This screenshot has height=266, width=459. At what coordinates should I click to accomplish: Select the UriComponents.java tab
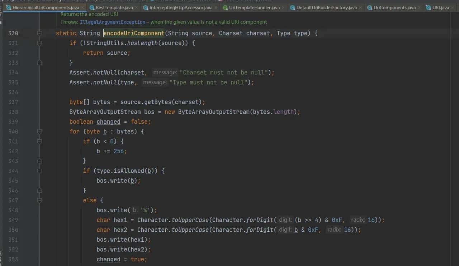coord(395,7)
